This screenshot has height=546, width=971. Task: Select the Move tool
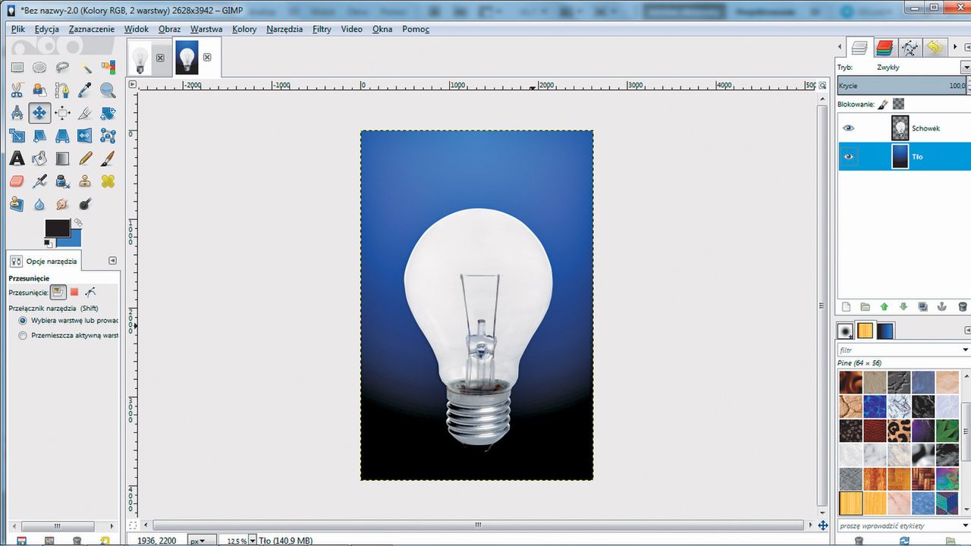[x=39, y=114]
